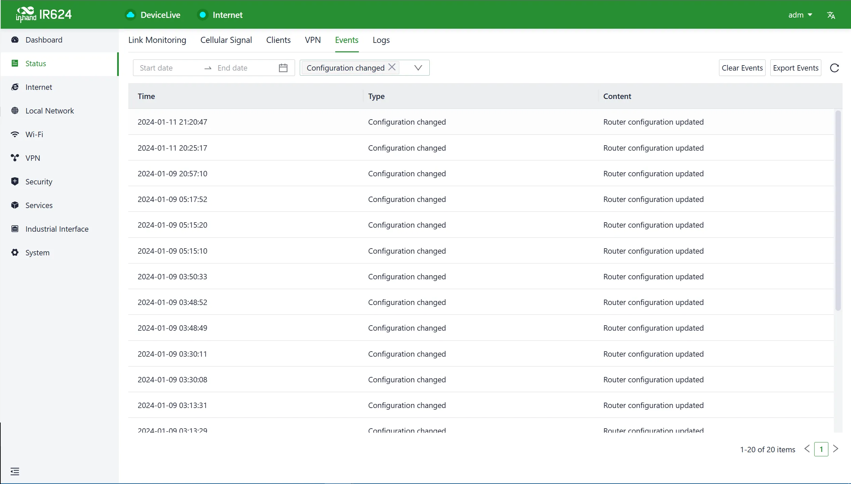The width and height of the screenshot is (851, 484).
Task: Expand the event type filter dropdown
Action: tap(418, 68)
